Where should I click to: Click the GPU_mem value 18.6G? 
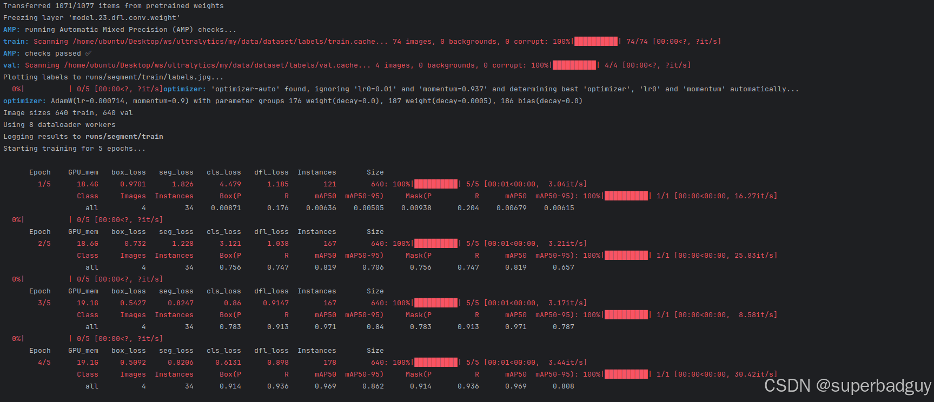click(88, 244)
